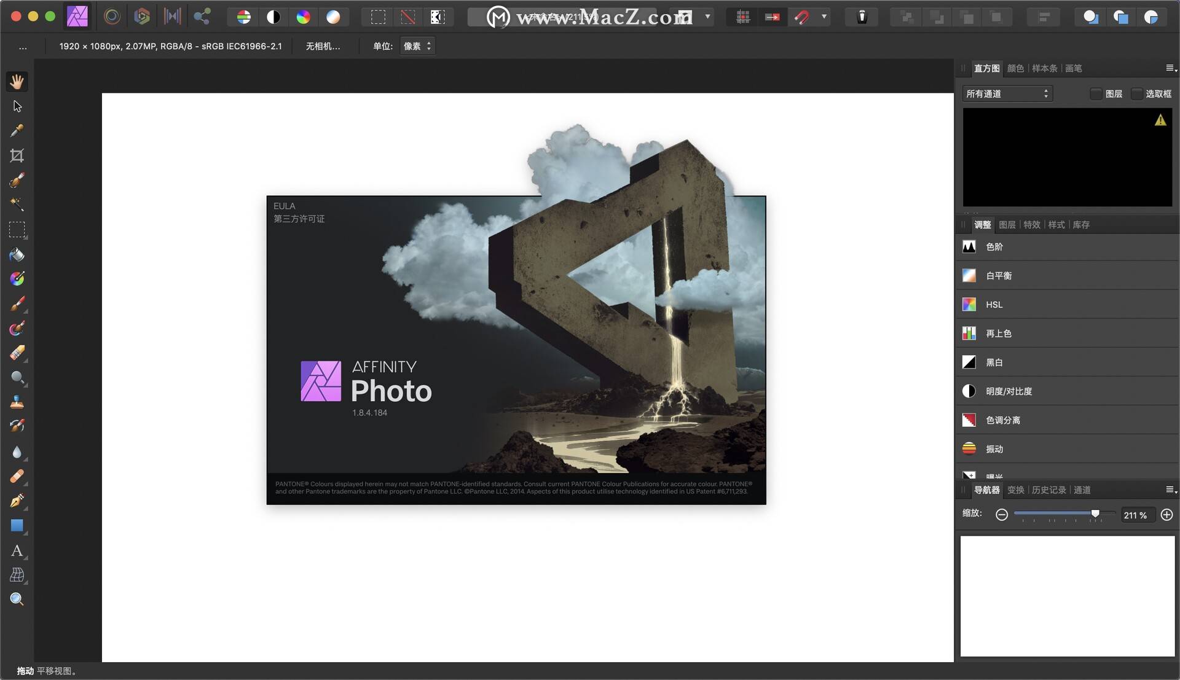1180x680 pixels.
Task: Open the 所有通道 channel dropdown
Action: coord(1007,93)
